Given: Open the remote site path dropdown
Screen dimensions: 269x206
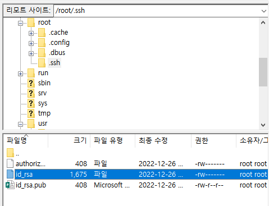Looking at the screenshot, I should pyautogui.click(x=264, y=11).
